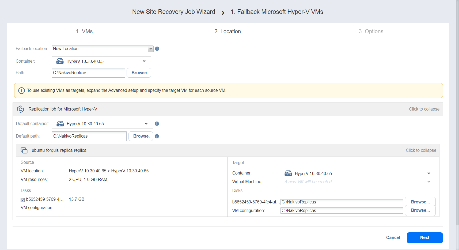Click the info icon next to Default path

tap(157, 136)
